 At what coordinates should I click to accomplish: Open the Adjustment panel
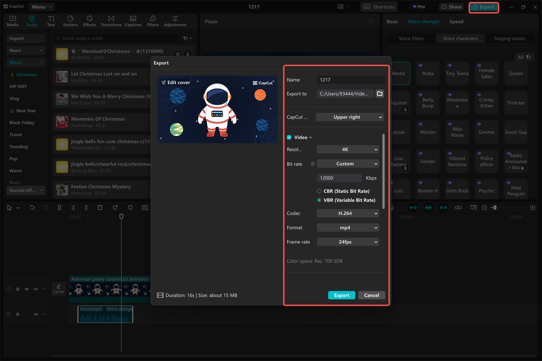tap(175, 20)
